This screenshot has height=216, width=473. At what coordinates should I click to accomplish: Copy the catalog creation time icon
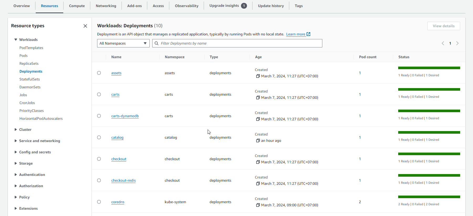coord(258,141)
